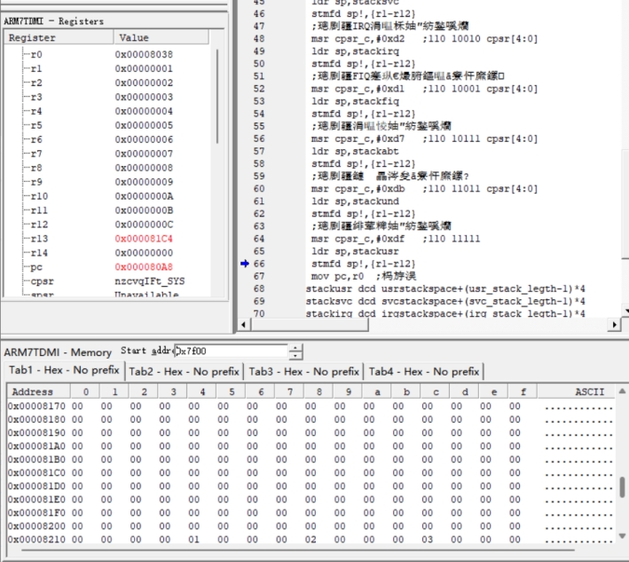Click the blue current-line arrow at line 66
The width and height of the screenshot is (629, 562).
click(x=245, y=264)
